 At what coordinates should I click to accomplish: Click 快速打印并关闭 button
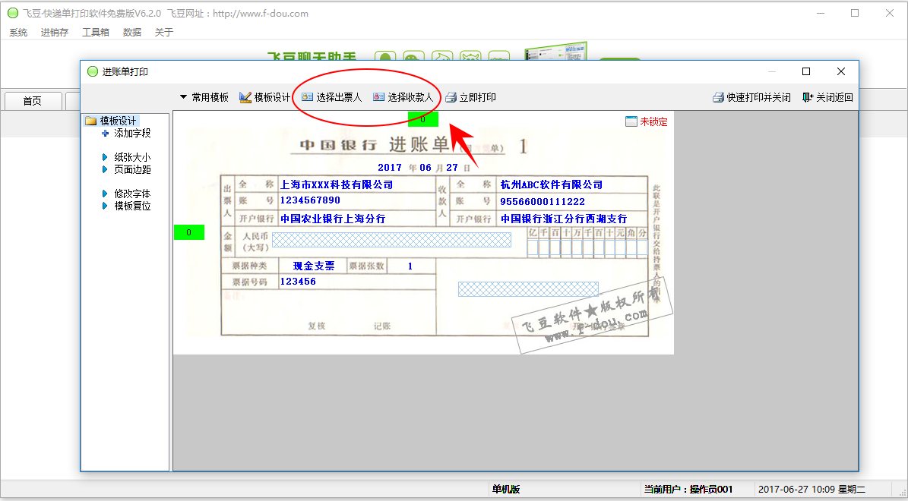(x=751, y=97)
